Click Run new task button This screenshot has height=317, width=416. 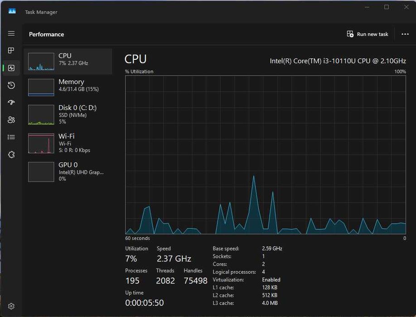368,34
